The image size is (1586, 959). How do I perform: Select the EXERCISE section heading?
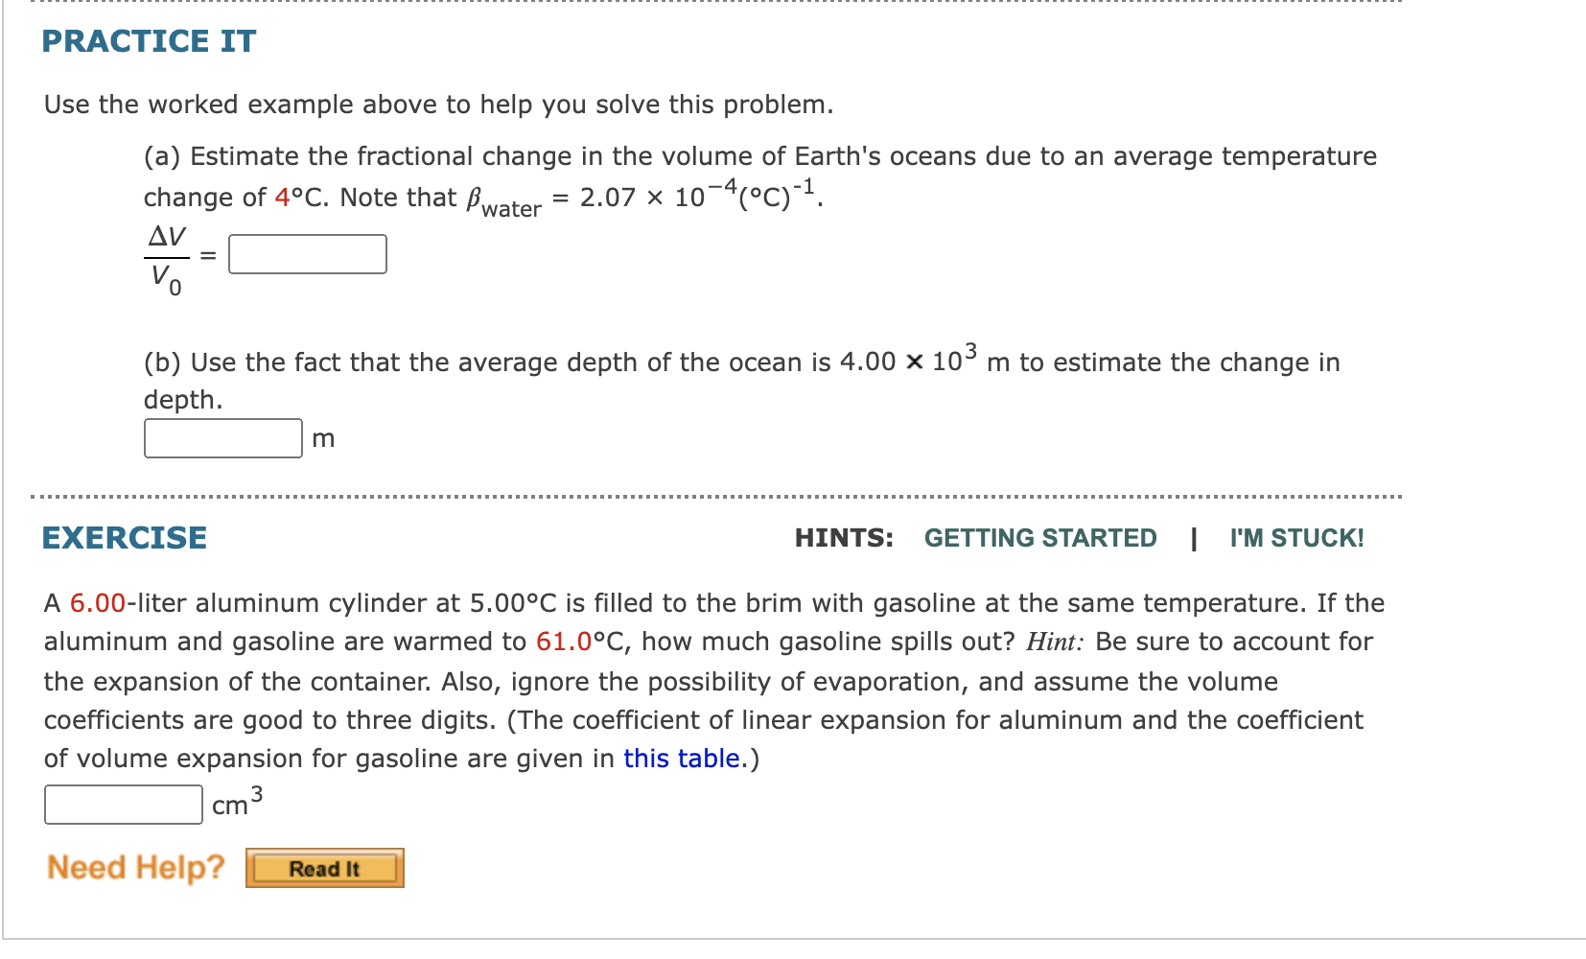(123, 538)
